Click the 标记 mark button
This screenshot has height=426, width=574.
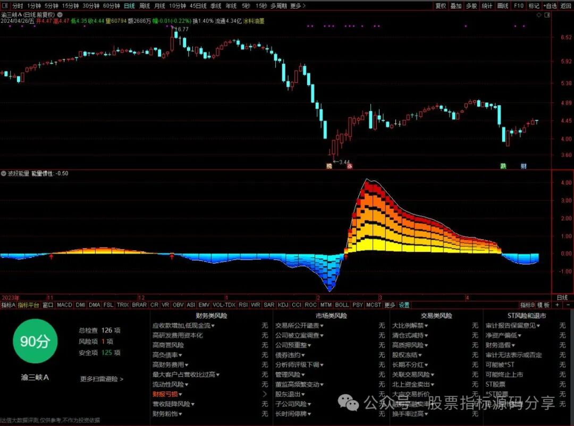pyautogui.click(x=534, y=6)
